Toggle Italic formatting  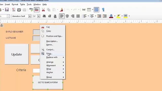coord(50,16)
